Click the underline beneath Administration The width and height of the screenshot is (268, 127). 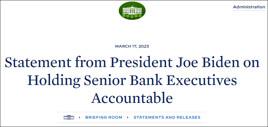249,11
